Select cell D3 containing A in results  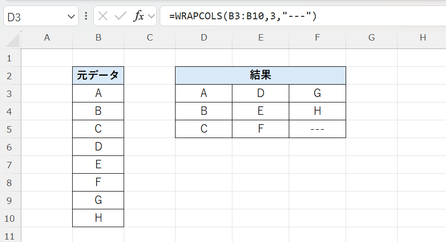pyautogui.click(x=204, y=94)
